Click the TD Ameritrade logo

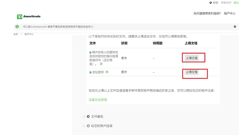28,17
